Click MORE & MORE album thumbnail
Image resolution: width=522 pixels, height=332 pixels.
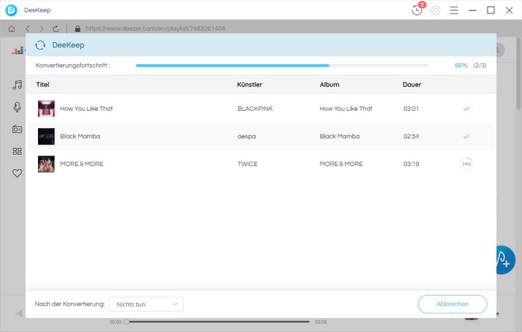(46, 164)
